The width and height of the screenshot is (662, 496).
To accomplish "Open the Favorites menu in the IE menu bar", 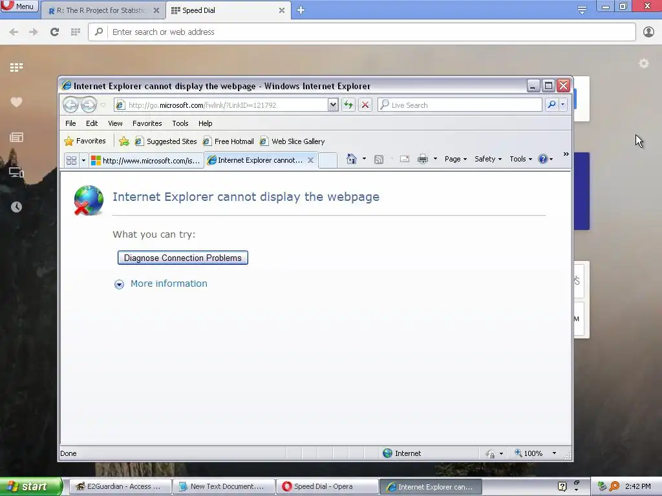I will pos(147,123).
